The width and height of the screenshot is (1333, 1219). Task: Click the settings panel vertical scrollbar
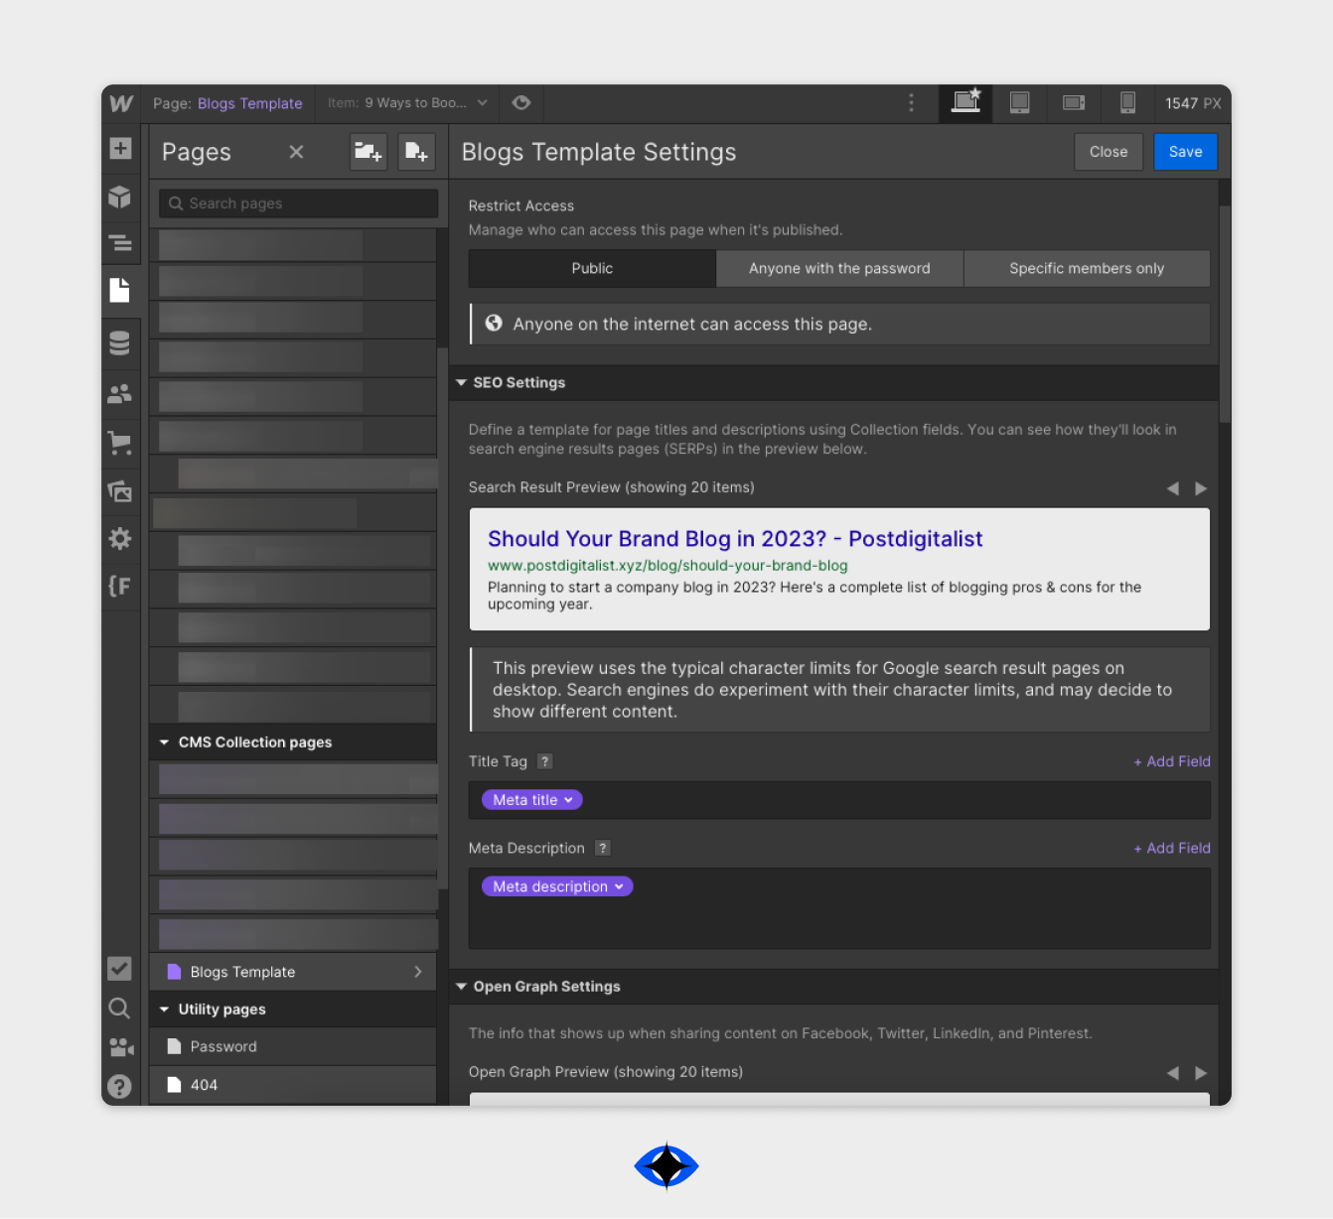tap(1225, 314)
